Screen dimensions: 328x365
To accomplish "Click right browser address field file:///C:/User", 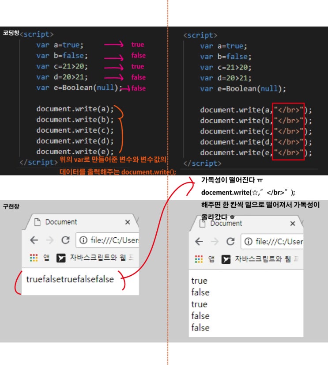I will [272, 241].
